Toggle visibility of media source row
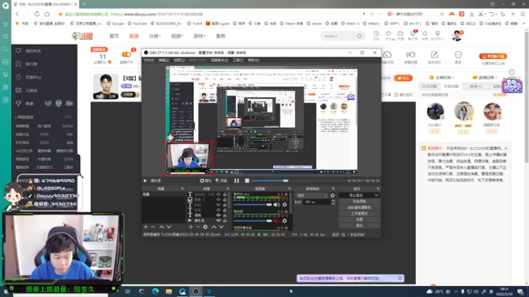 point(218,220)
